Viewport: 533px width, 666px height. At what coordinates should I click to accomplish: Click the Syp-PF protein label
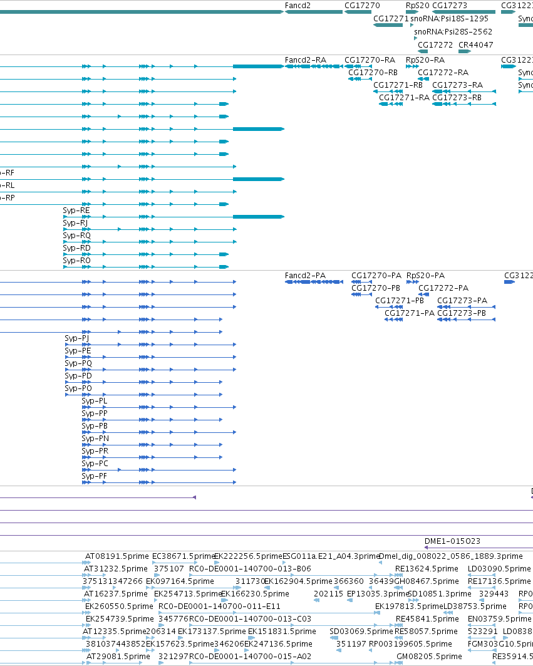pos(95,477)
